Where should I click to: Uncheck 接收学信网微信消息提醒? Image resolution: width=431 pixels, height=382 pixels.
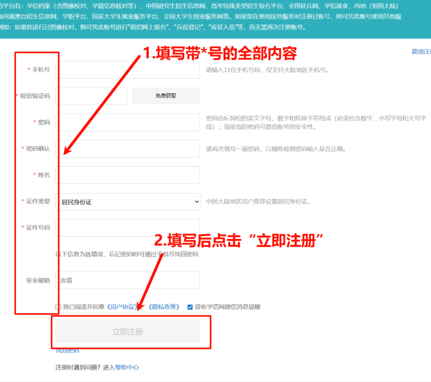(x=189, y=306)
